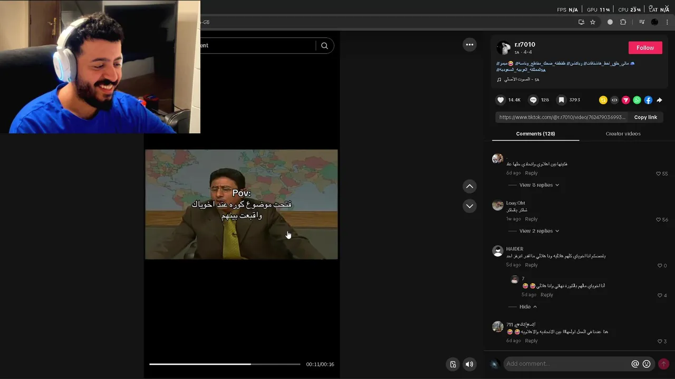Post comment with red arrow button

[x=663, y=364]
